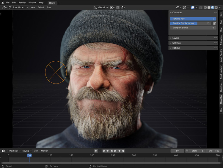
Task: Switch to the Asset Updater sidebar tab
Action: (221, 72)
